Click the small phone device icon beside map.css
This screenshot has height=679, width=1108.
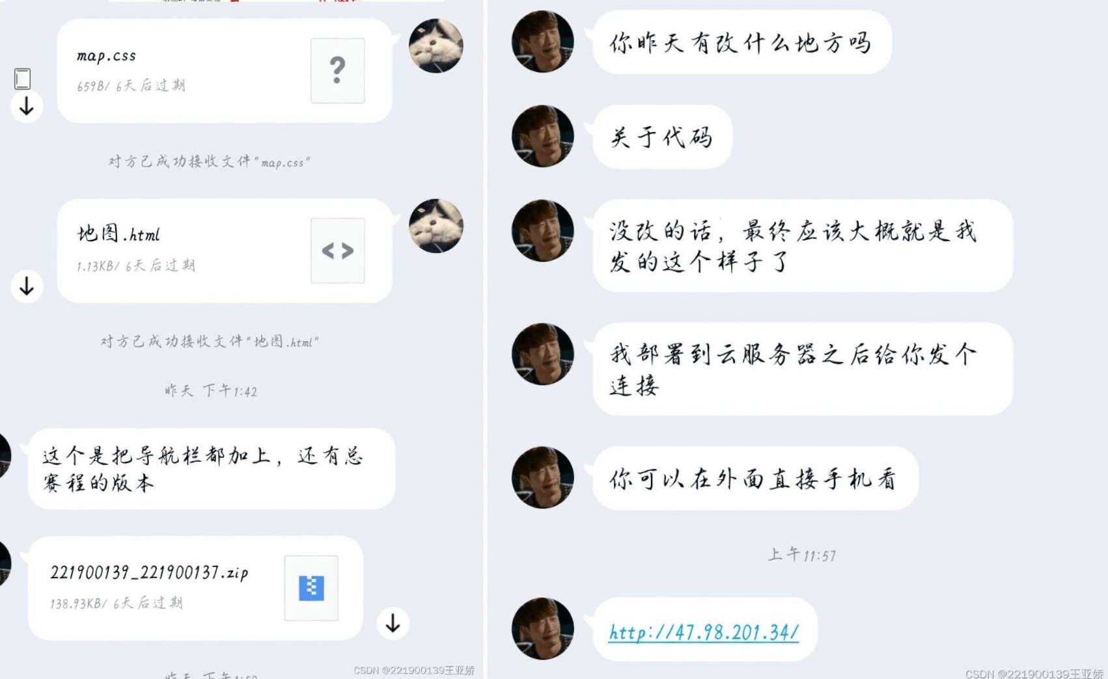point(22,79)
